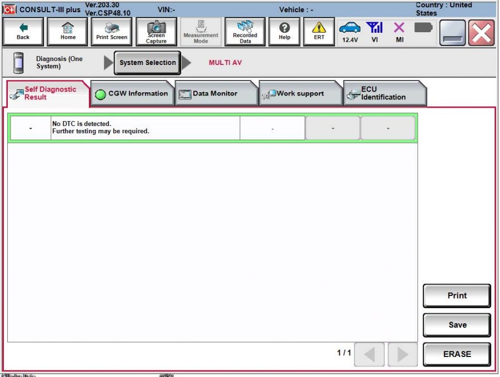Check the 12.4V battery voltage indicator
This screenshot has height=377, width=500.
349,32
